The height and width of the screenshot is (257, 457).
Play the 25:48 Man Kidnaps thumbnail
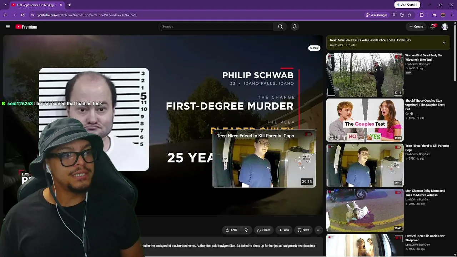365,211
